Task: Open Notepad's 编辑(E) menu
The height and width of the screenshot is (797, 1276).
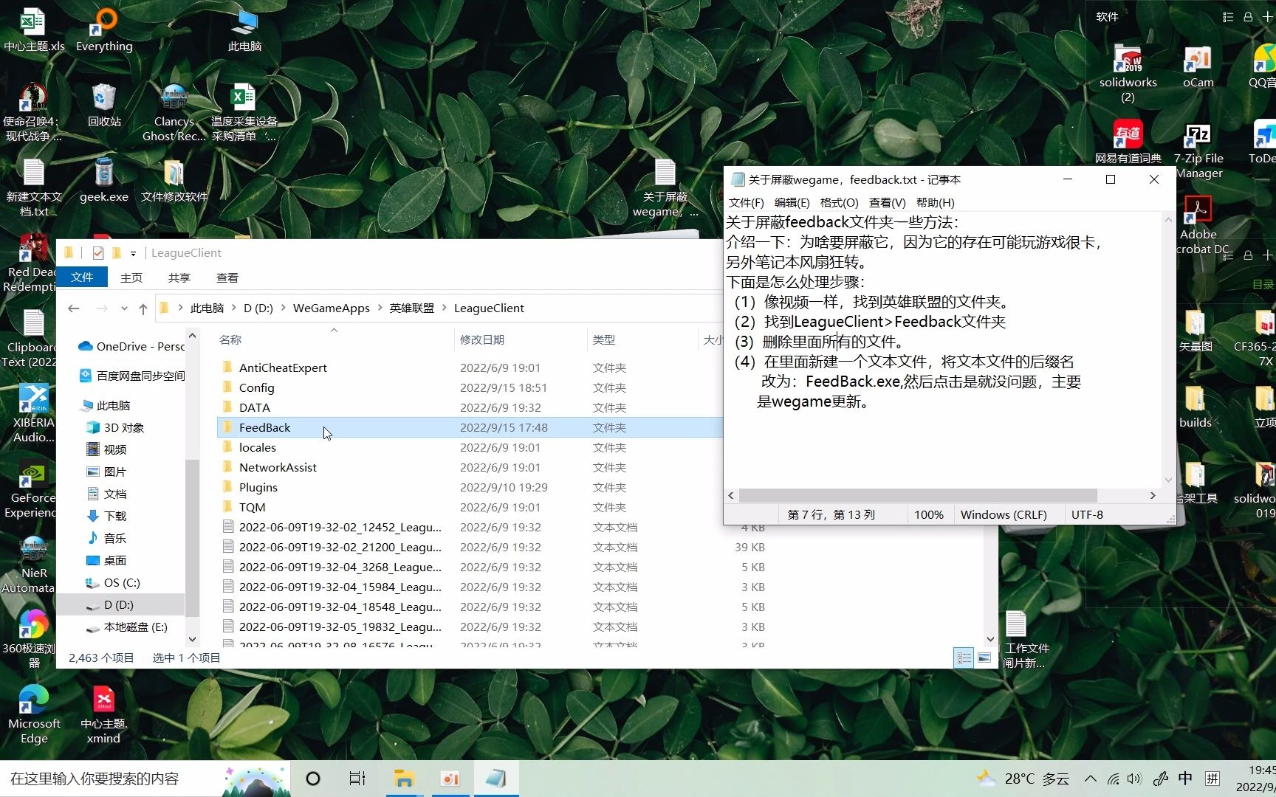Action: click(792, 202)
